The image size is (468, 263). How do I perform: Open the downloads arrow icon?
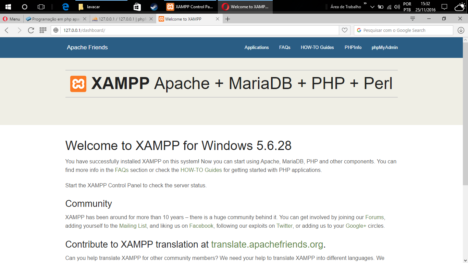click(460, 30)
